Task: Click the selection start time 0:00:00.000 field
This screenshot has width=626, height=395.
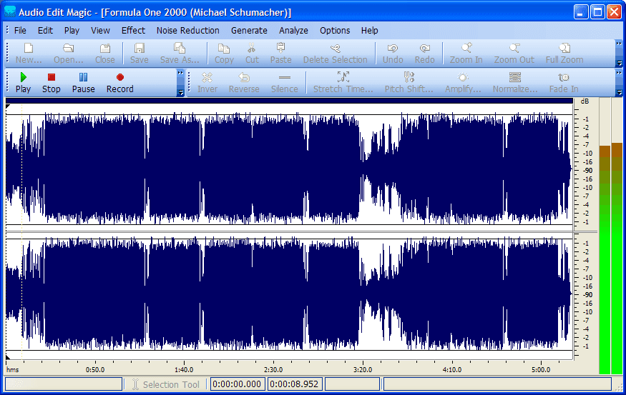Action: pos(237,384)
